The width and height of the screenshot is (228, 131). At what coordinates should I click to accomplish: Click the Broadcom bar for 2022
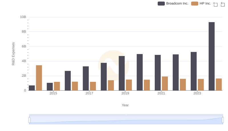tap(176, 72)
